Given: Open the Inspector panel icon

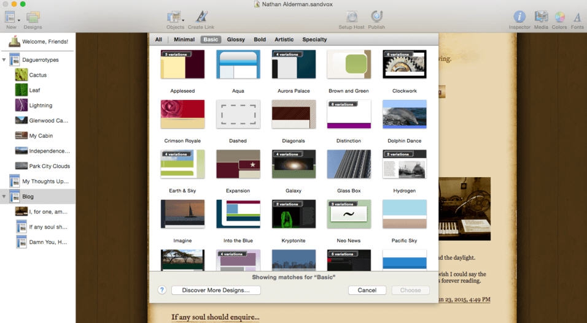Looking at the screenshot, I should coord(519,17).
